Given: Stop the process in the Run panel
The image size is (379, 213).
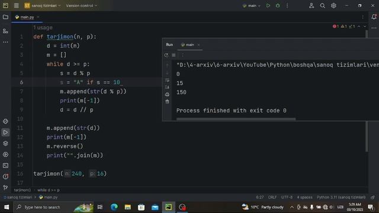Looking at the screenshot, I should pyautogui.click(x=174, y=55).
